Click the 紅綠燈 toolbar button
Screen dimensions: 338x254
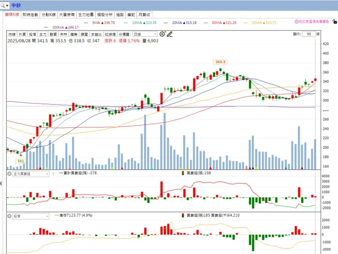tap(111, 34)
